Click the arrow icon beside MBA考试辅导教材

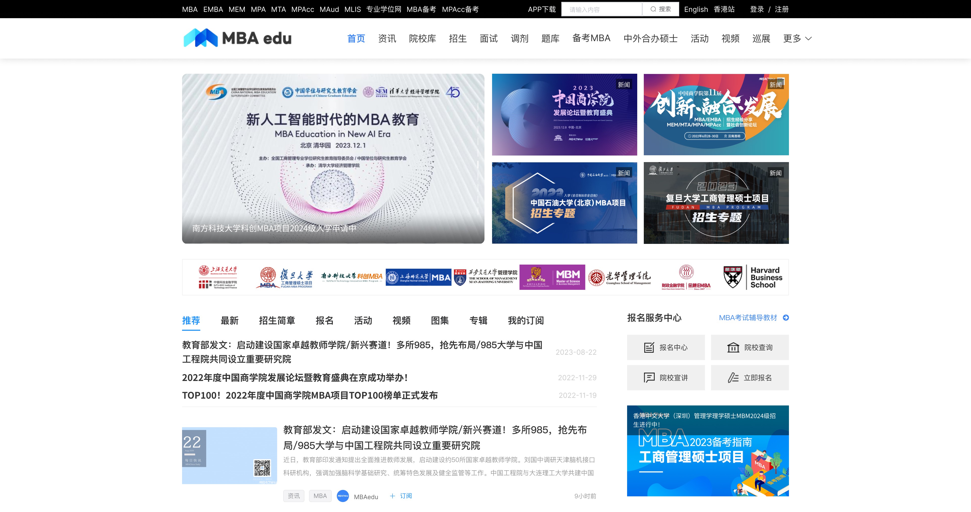click(x=786, y=317)
